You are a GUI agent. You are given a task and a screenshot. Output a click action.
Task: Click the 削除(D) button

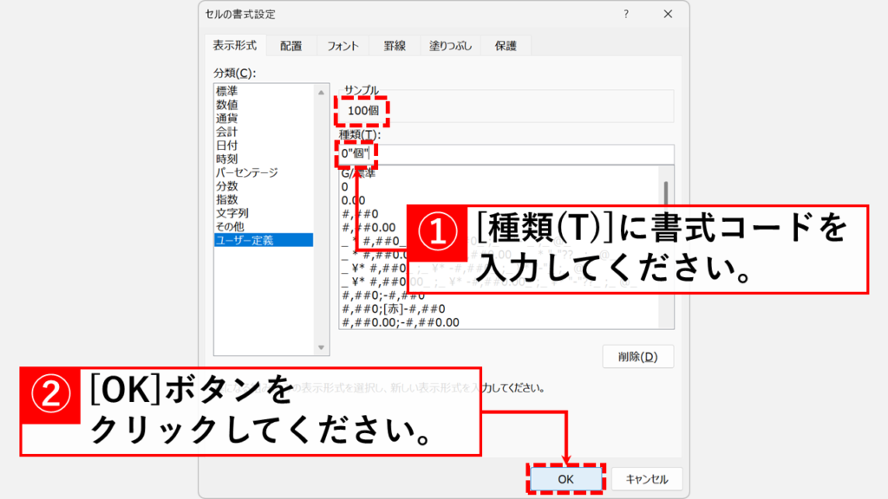point(637,356)
